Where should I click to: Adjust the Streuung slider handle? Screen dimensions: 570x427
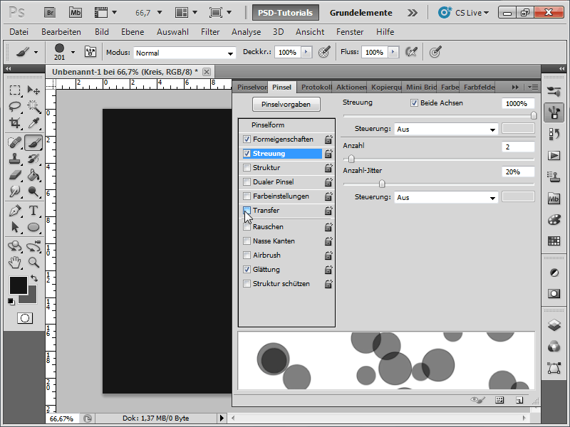coord(533,116)
